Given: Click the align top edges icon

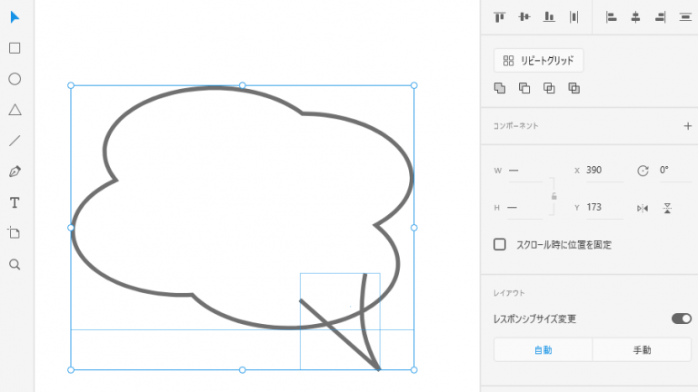Looking at the screenshot, I should click(x=499, y=16).
